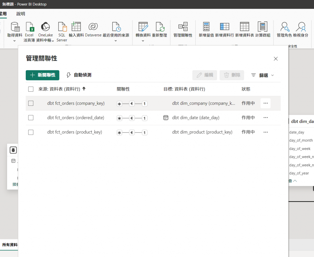Screen dimensions: 314x257
Task: Open more options for ordered_date relationship
Action: point(266,117)
